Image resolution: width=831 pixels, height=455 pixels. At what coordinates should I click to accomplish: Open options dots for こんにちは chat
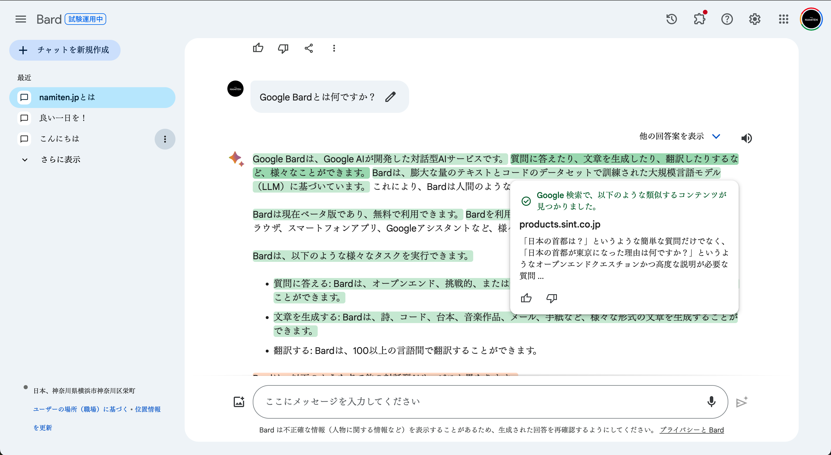(165, 139)
